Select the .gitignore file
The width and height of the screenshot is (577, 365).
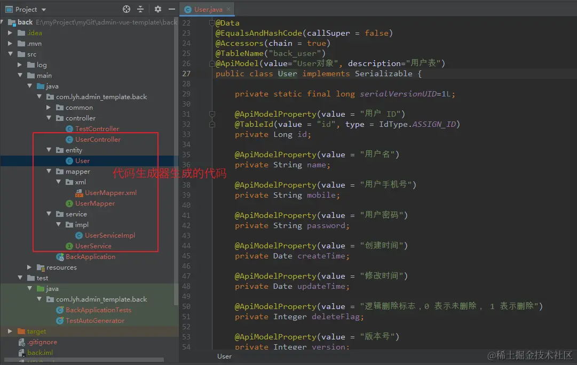(42, 342)
